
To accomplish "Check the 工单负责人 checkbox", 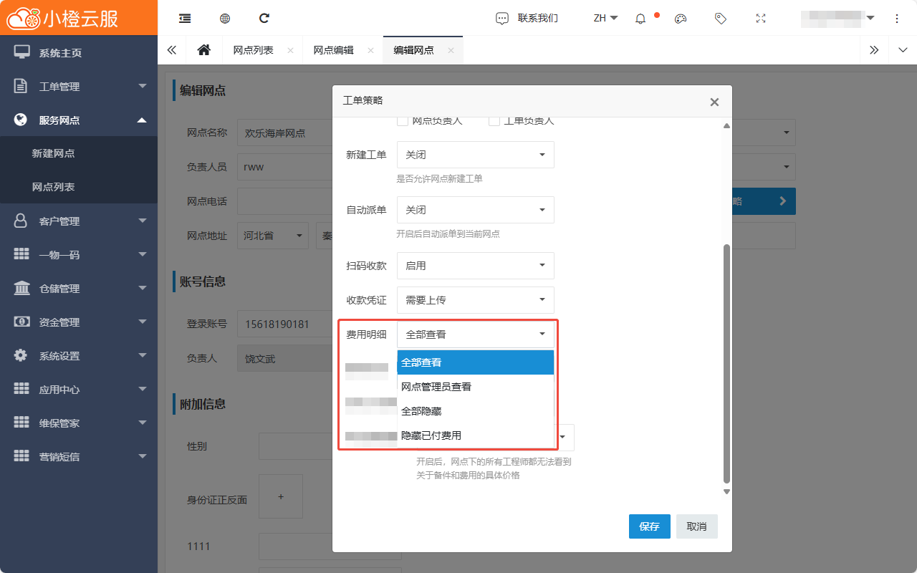I will coord(494,121).
